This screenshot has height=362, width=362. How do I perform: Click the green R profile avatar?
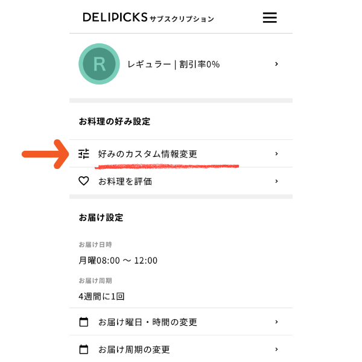tap(99, 64)
